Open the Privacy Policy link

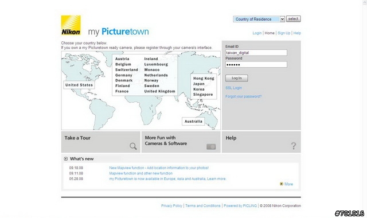171,205
